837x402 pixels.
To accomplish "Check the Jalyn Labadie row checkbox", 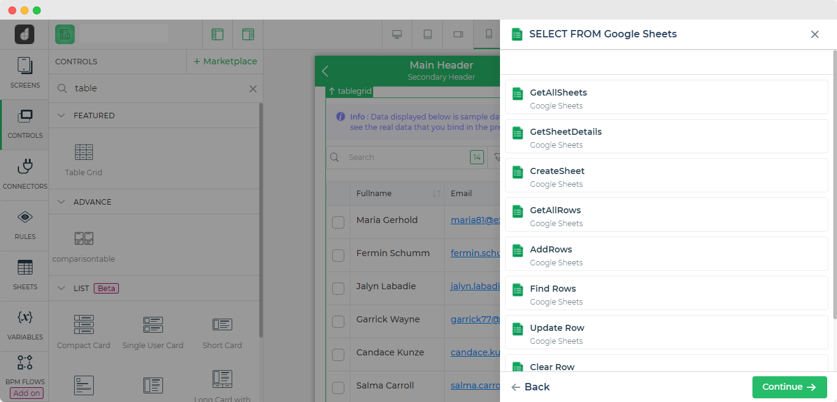I will tap(338, 289).
